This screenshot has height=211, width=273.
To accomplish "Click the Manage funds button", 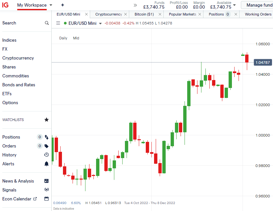I will [258, 5].
